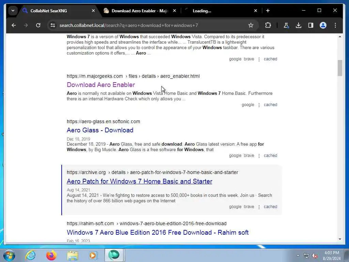Viewport: 349px width, 262px height.
Task: Reload the current page
Action: [38, 25]
